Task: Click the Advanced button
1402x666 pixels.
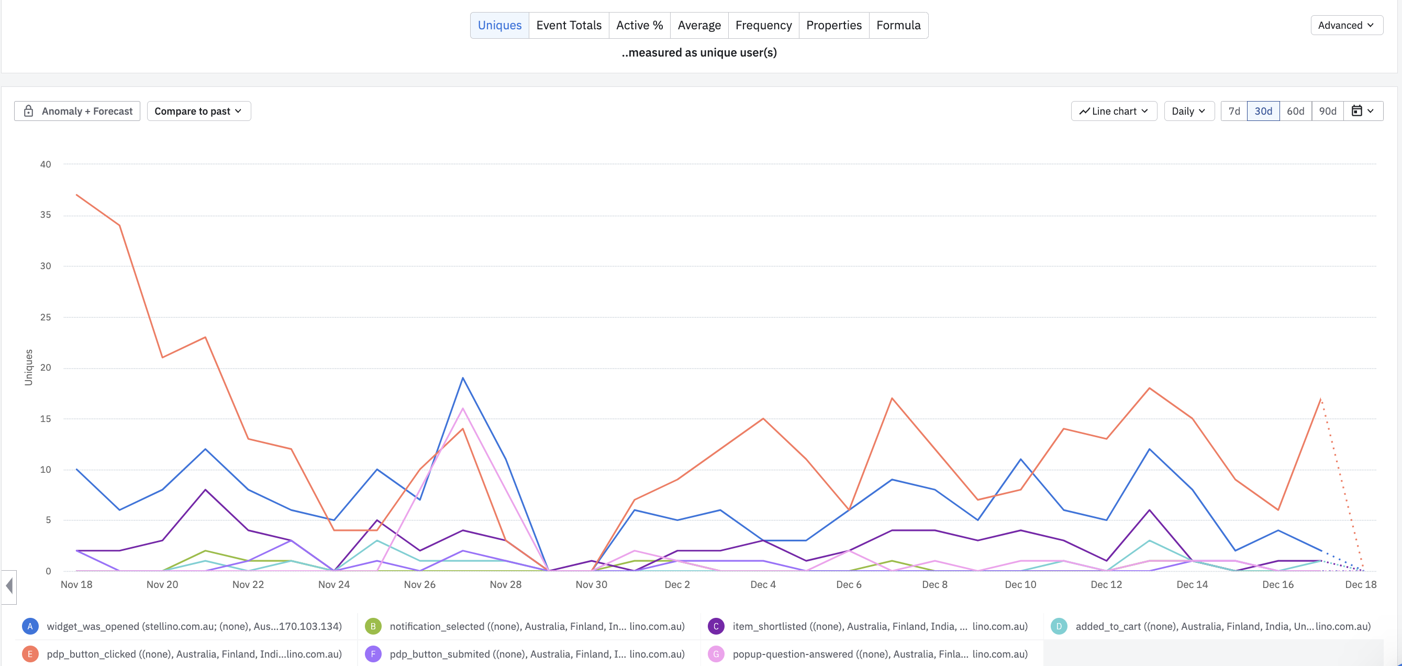Action: 1346,25
